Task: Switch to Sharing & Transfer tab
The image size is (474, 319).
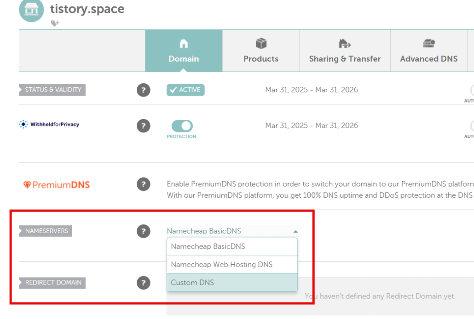Action: pos(345,51)
